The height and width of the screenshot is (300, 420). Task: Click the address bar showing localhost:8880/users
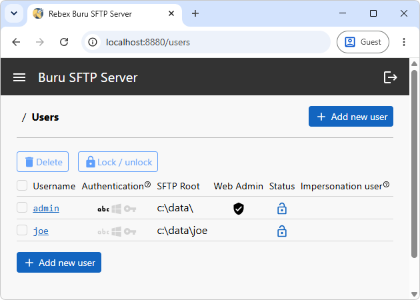(206, 42)
